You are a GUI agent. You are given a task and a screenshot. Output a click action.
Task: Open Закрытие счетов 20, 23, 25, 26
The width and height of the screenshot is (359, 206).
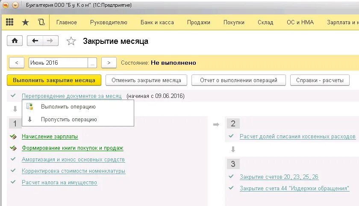tap(279, 177)
